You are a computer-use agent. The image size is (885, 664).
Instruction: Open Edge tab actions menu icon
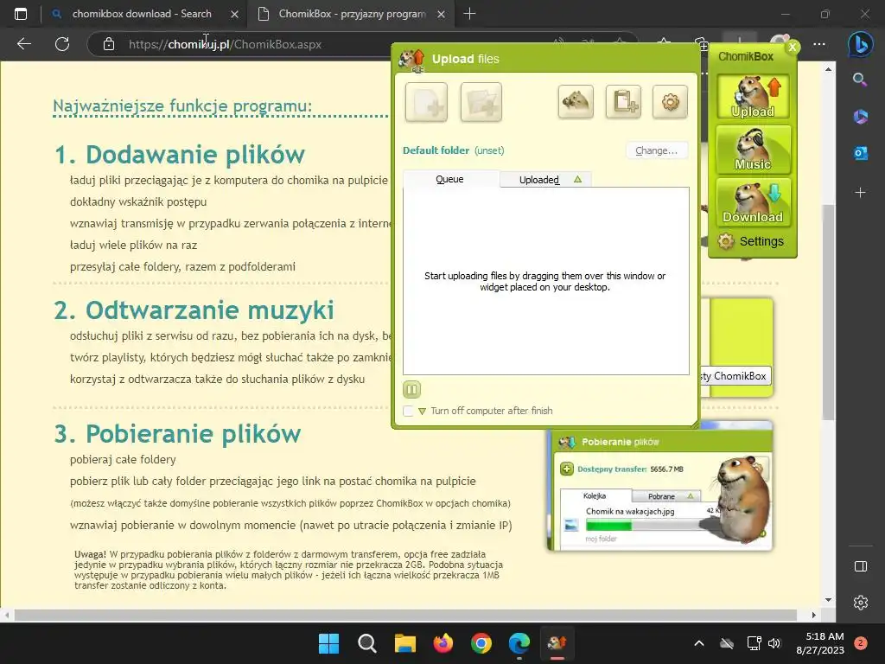point(21,14)
